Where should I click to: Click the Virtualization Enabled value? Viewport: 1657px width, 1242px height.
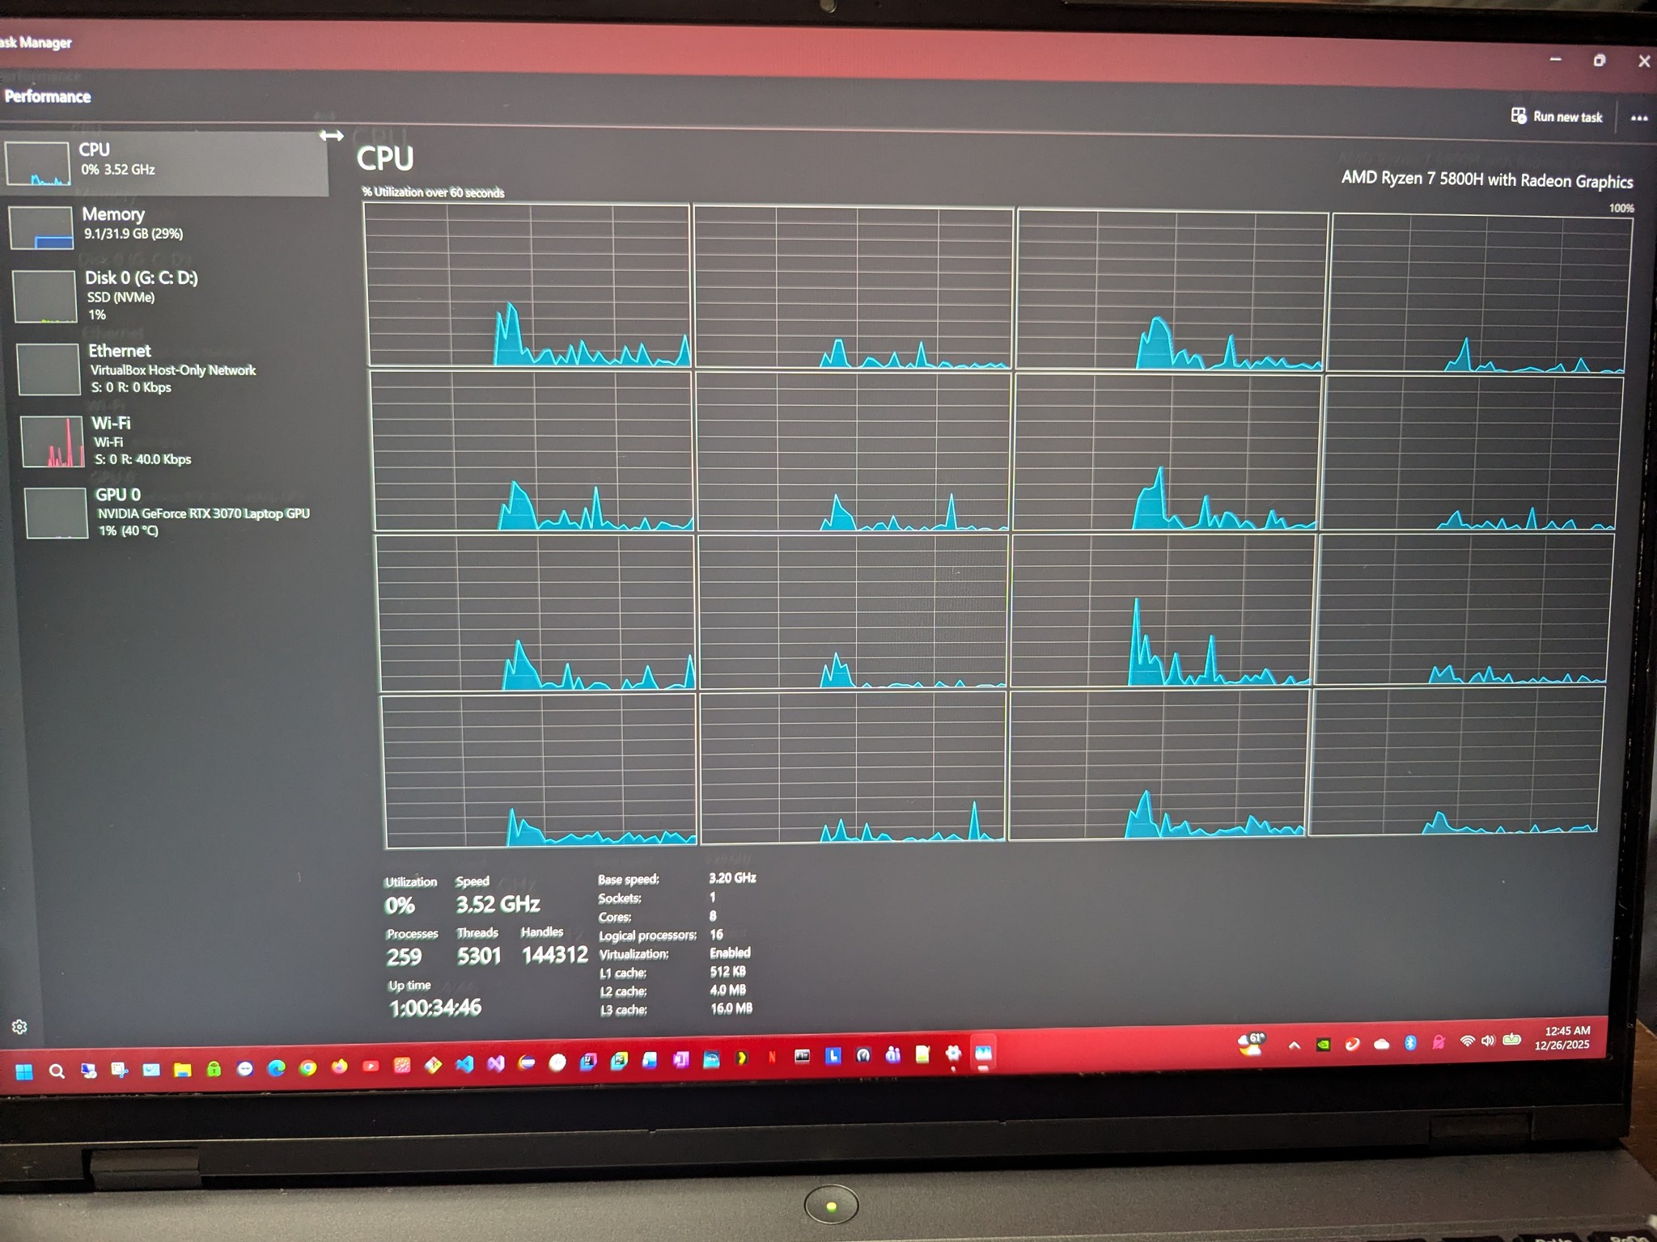coord(730,953)
